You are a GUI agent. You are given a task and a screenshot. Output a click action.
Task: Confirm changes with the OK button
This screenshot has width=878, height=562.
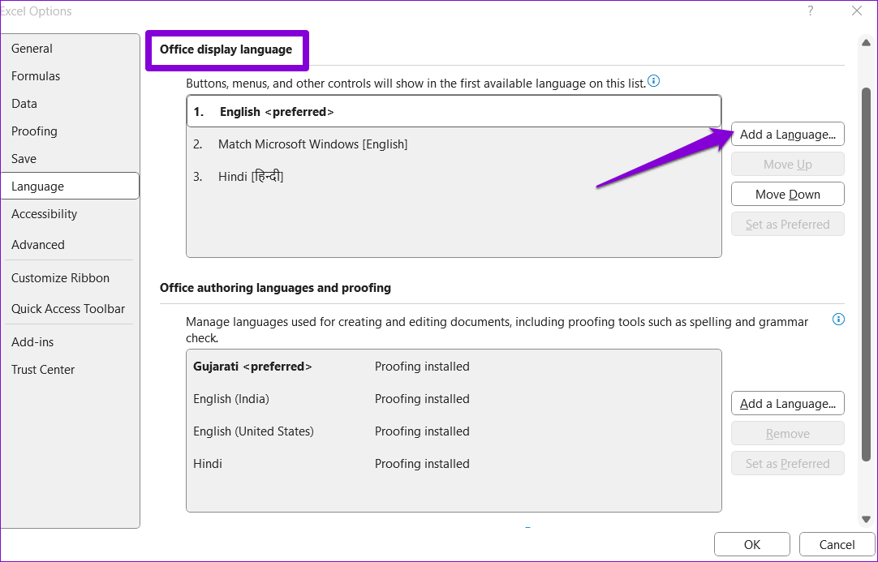751,544
